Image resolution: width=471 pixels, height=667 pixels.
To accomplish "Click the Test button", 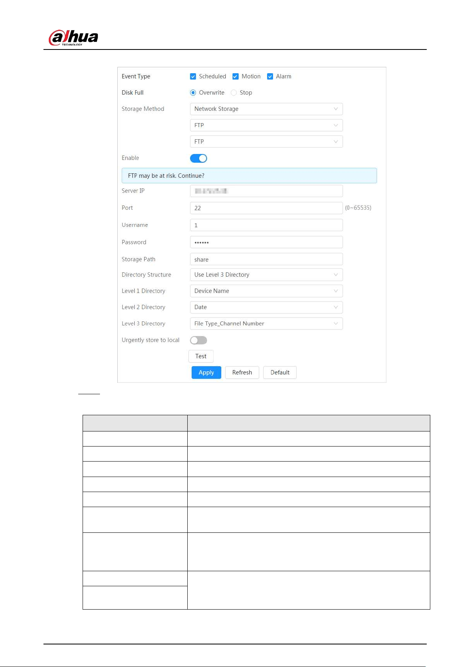I will coord(201,356).
